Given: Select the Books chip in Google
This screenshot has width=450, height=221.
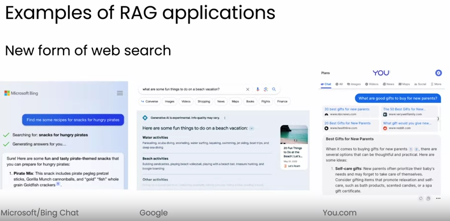Looking at the screenshot, I should tap(250, 101).
